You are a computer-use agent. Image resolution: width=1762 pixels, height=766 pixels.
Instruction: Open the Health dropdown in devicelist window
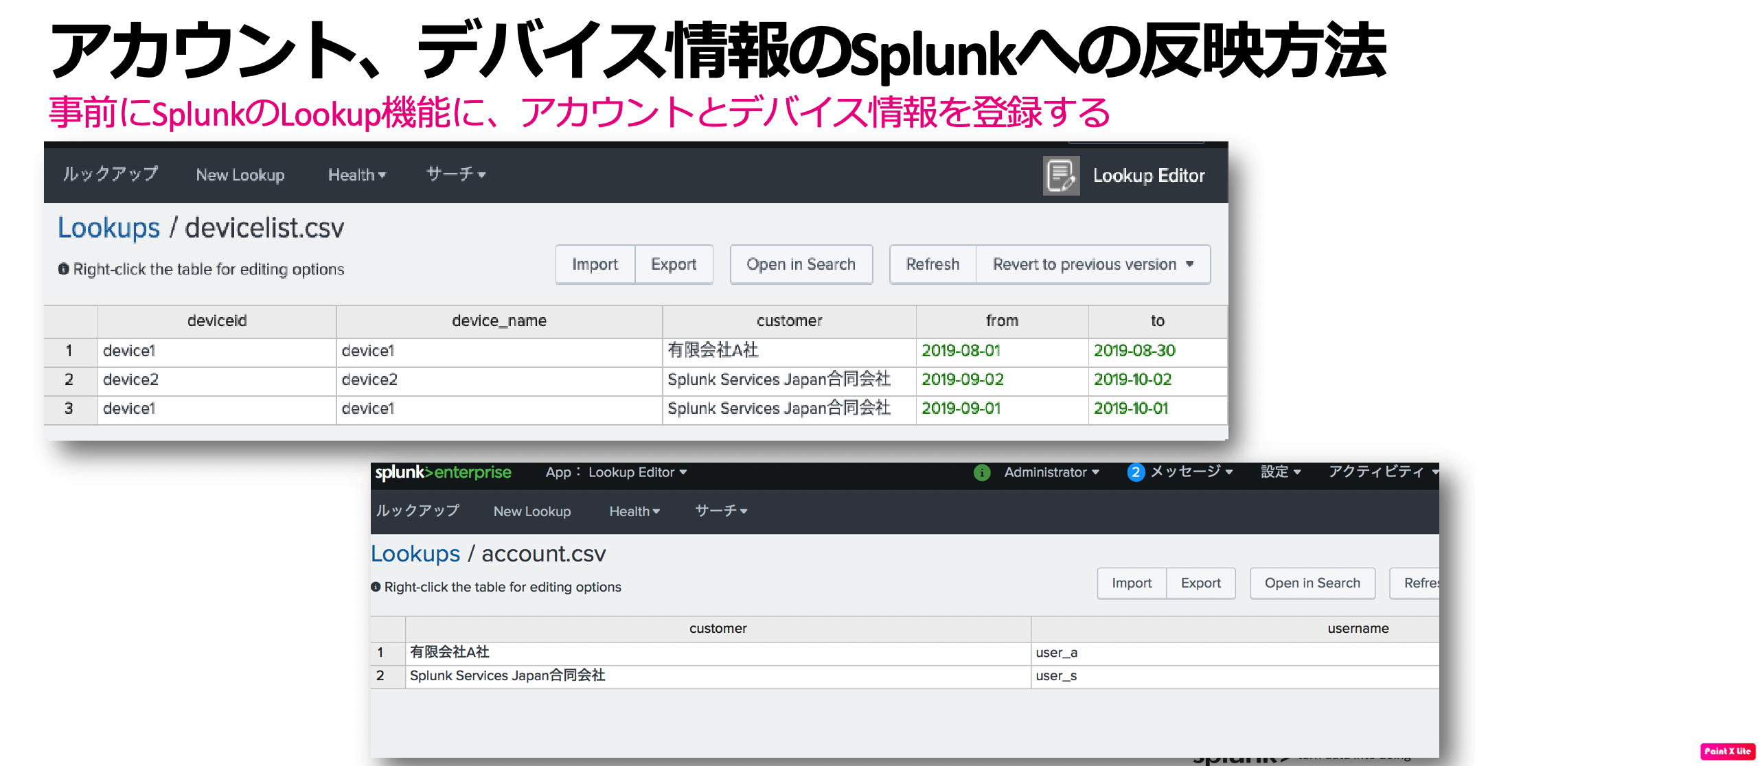pos(357,175)
